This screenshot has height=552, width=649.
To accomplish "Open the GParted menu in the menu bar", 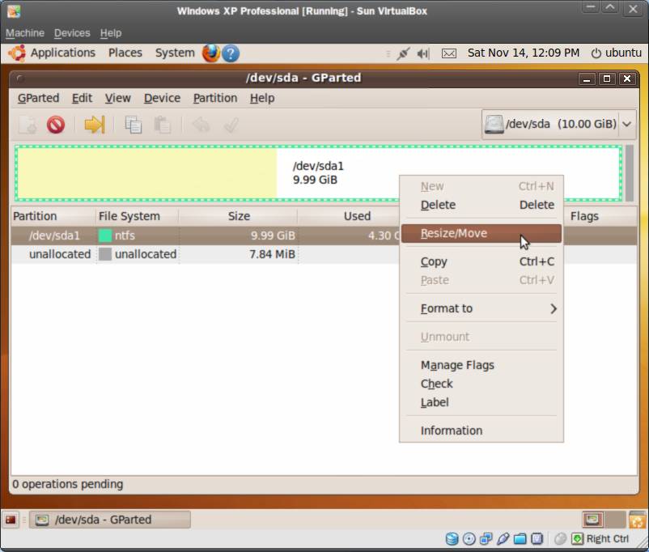I will (39, 98).
